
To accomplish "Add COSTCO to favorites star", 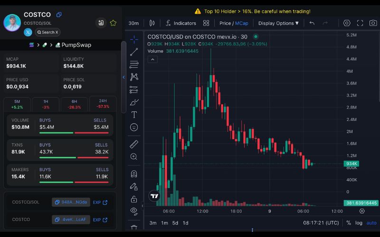I will tap(113, 23).
